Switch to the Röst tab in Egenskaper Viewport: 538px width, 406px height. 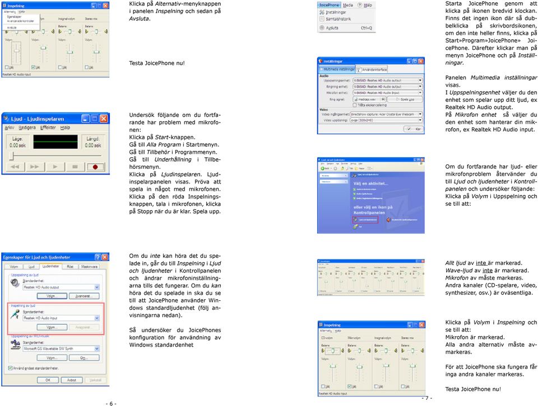pos(70,267)
